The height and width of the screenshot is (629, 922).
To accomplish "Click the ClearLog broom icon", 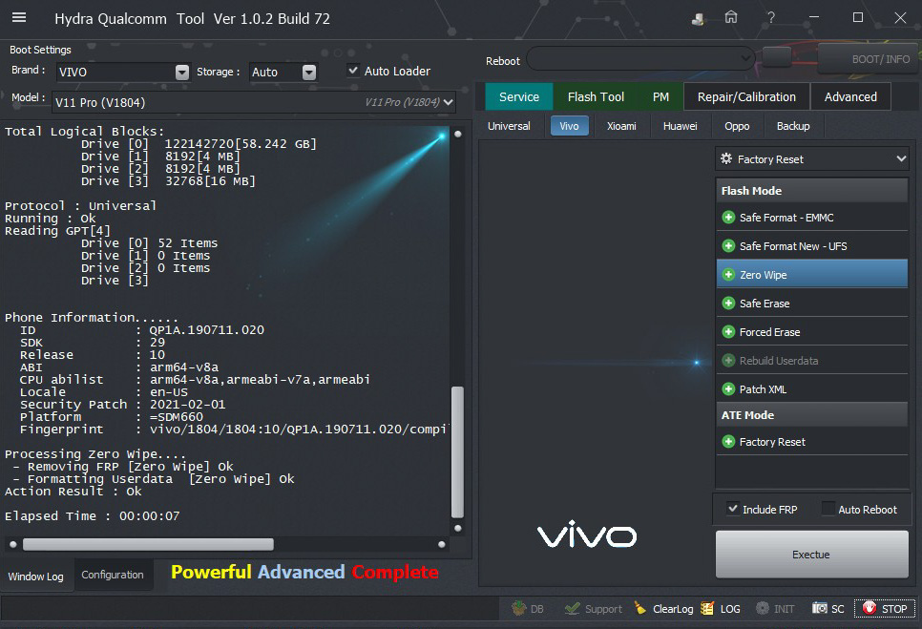I will (x=640, y=608).
